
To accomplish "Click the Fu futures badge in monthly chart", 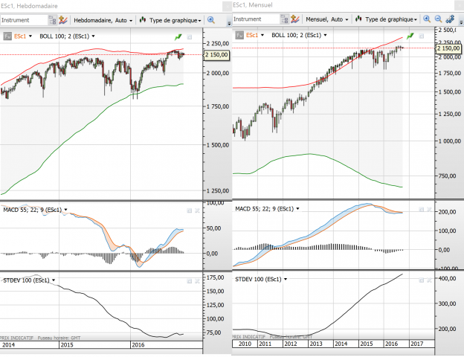I will (x=239, y=35).
